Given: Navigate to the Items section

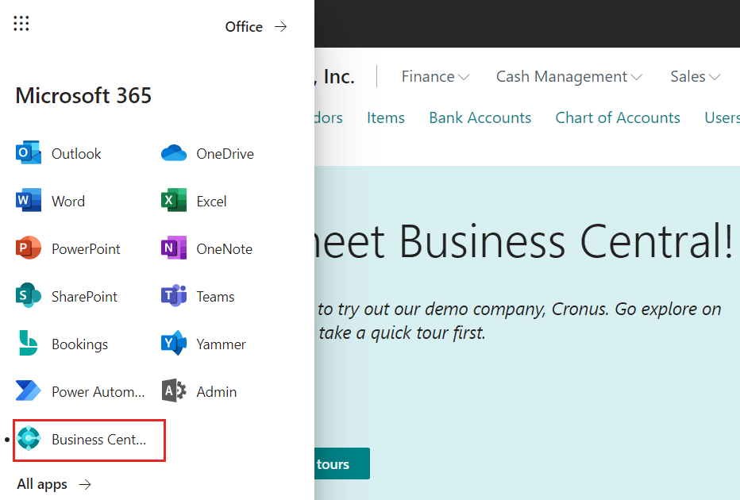Looking at the screenshot, I should click(386, 117).
